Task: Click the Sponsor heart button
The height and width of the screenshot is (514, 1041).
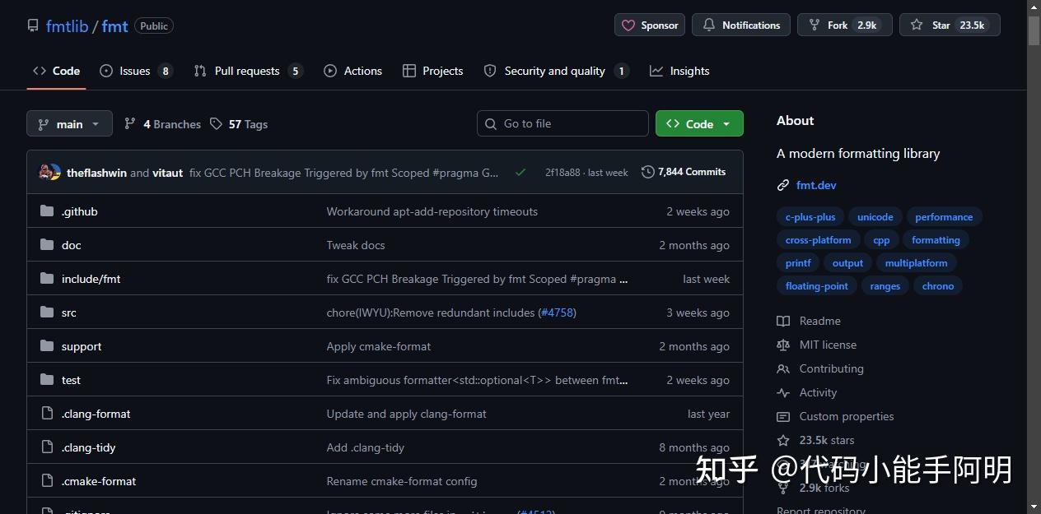Action: 650,25
